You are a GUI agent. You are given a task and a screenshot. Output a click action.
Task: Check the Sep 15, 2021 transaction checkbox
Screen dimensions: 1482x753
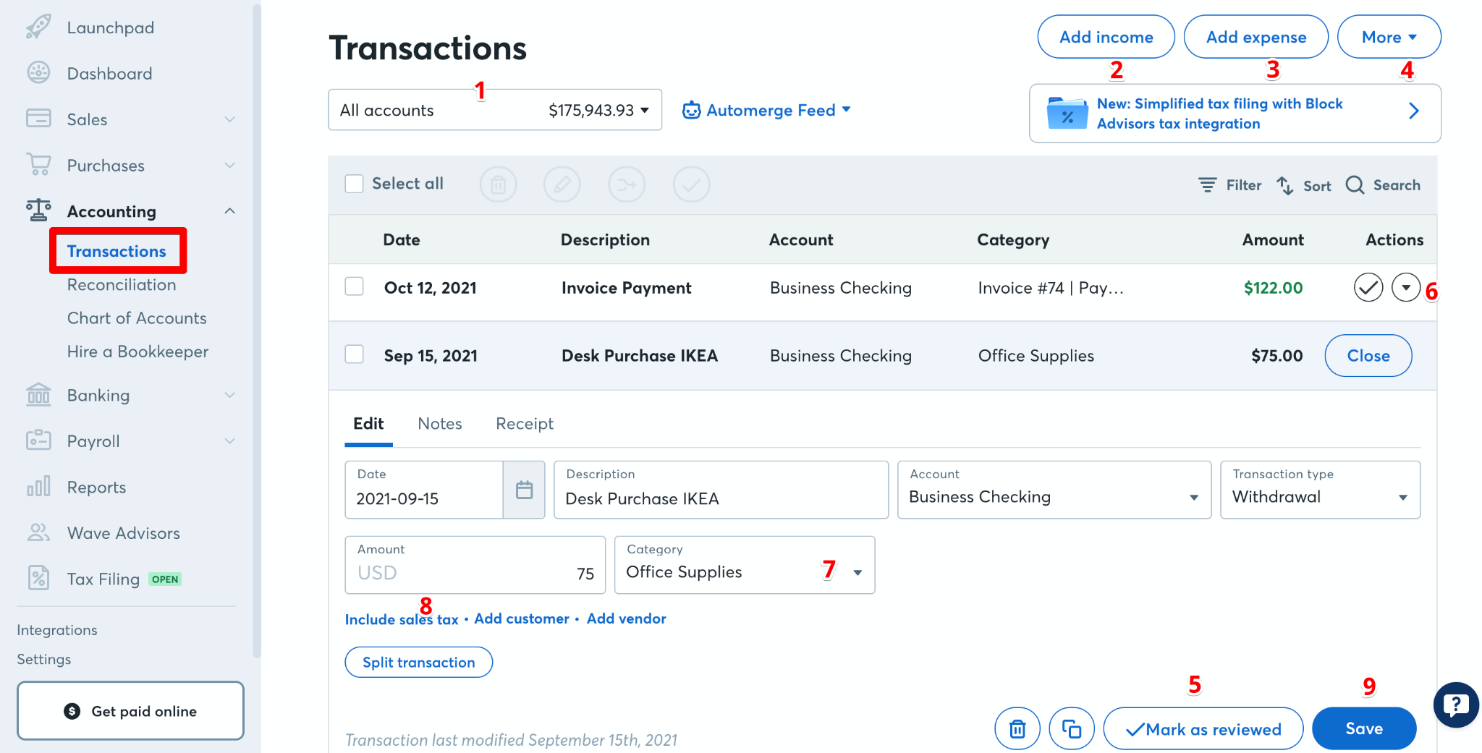coord(354,354)
